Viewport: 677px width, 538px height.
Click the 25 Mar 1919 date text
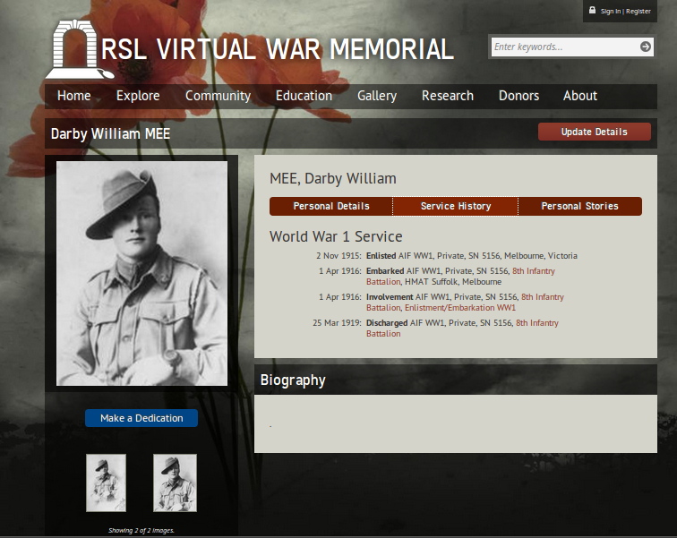point(337,323)
